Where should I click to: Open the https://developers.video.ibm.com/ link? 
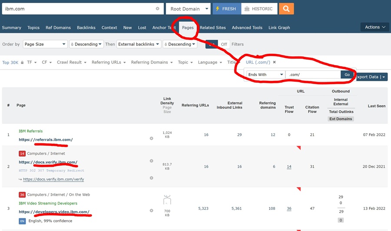click(x=54, y=212)
